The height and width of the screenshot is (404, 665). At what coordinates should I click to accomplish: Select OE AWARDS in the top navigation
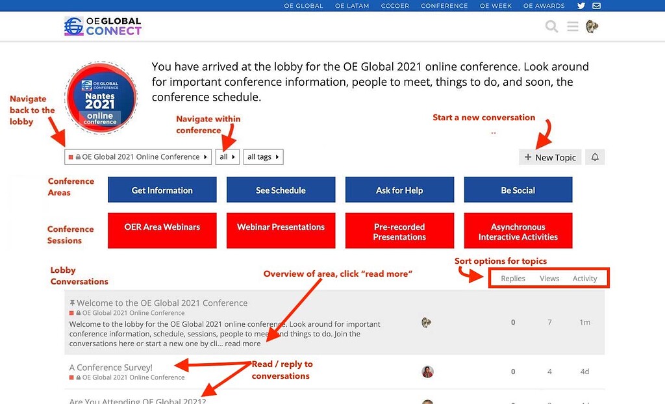coord(544,5)
